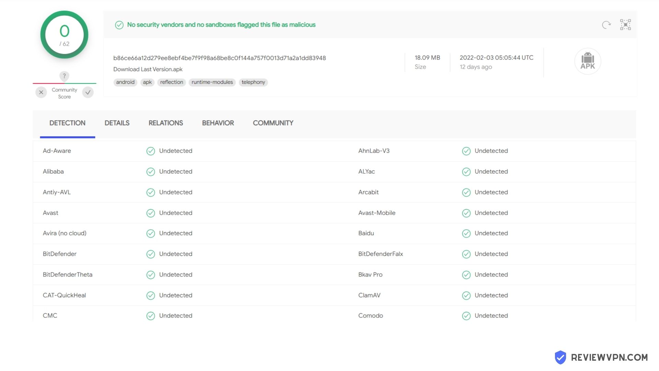Click Baidu undetected check icon
Screen dimensions: 659x371
466,234
